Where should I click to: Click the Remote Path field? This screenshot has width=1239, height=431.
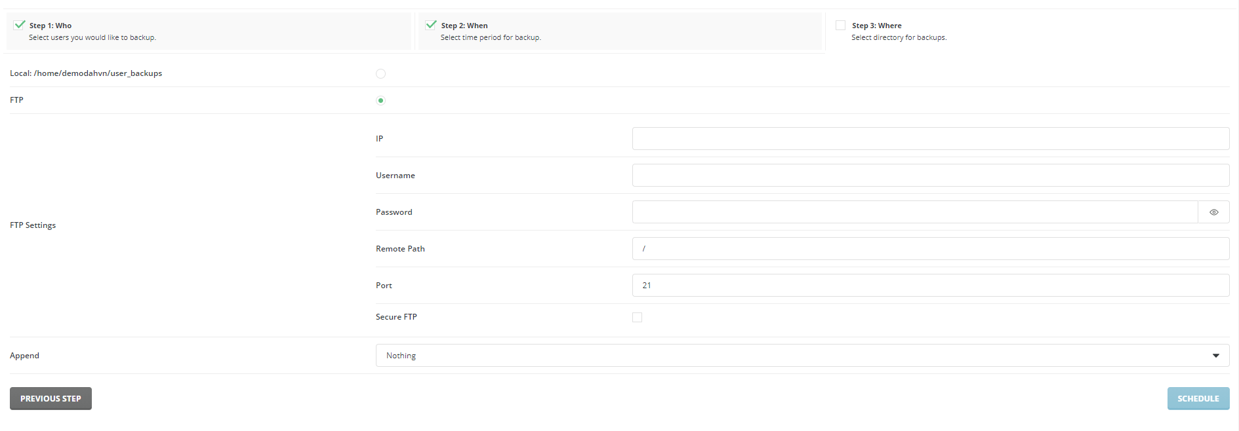pos(930,249)
